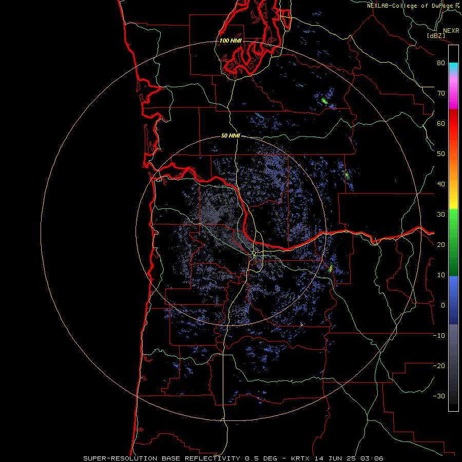This screenshot has width=462, height=462.
Task: Click the 100 NMI range ring label
Action: coord(230,41)
